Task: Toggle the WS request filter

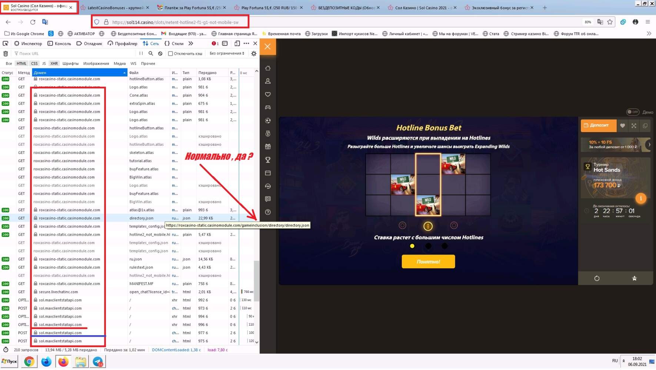Action: pyautogui.click(x=133, y=64)
